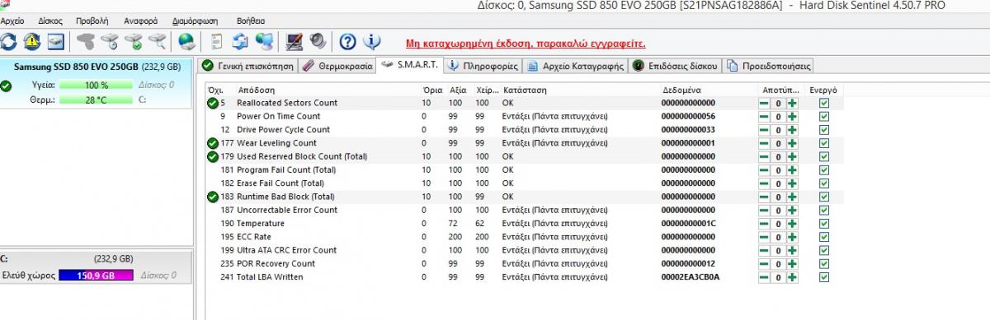Click the globe with disk toolbar icon
990x320 pixels.
coord(187,40)
